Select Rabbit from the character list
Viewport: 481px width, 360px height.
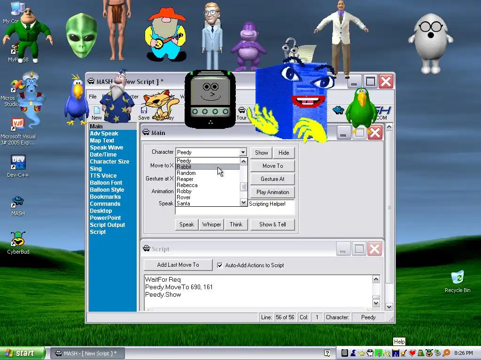pos(207,167)
